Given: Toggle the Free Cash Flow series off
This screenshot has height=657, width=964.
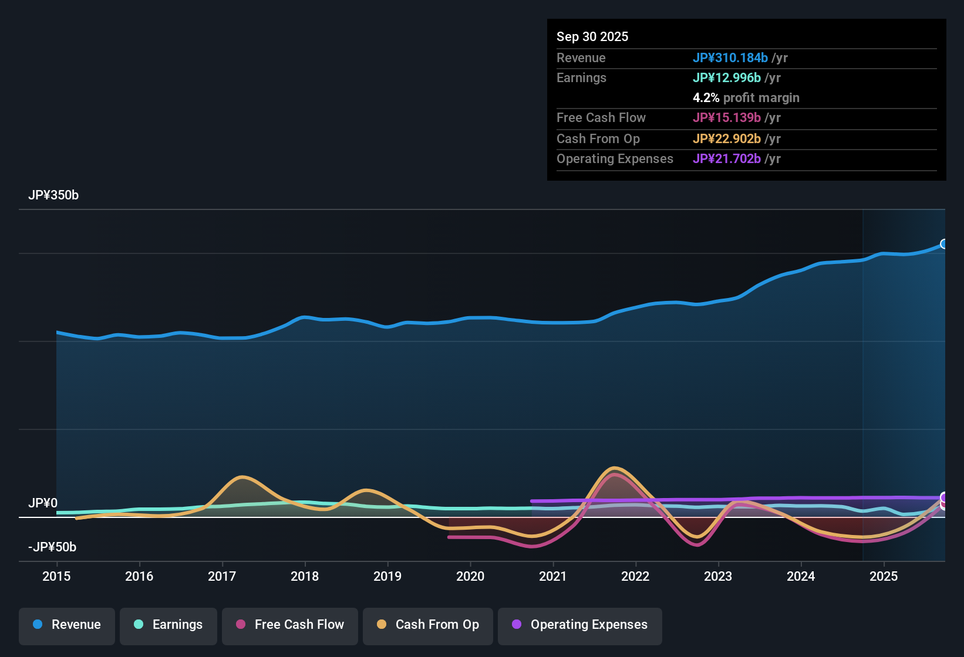Looking at the screenshot, I should coord(289,625).
